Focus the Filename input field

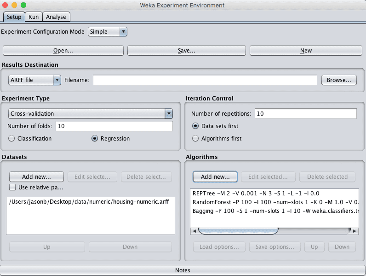[205, 80]
